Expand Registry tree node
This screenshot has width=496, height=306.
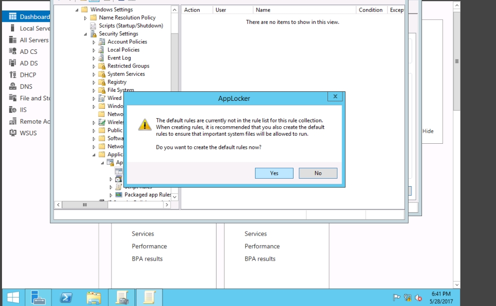[x=94, y=82]
